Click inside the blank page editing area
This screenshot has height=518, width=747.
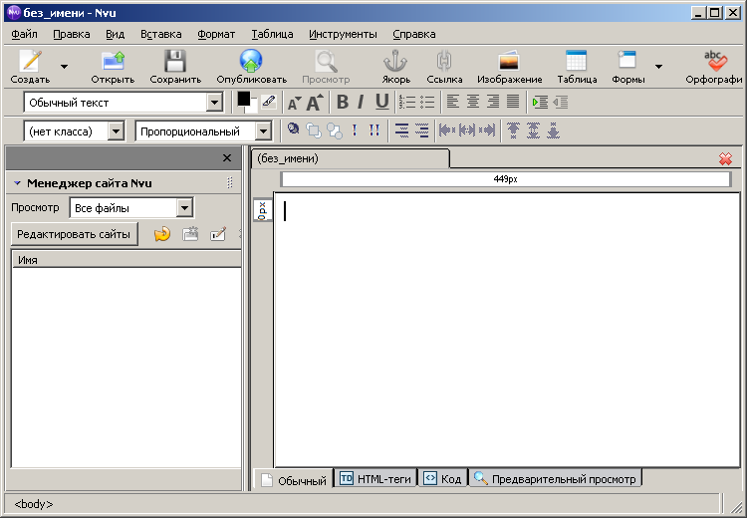tap(507, 330)
